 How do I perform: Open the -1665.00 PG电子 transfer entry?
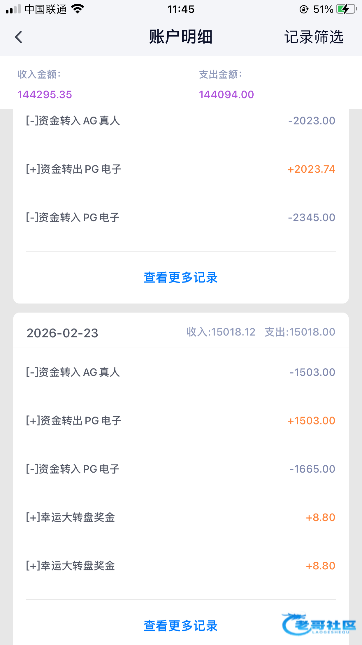[x=181, y=469]
